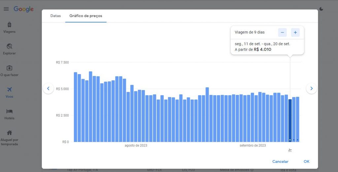Click the Google logo
Image resolution: width=338 pixels, height=172 pixels.
pyautogui.click(x=23, y=9)
